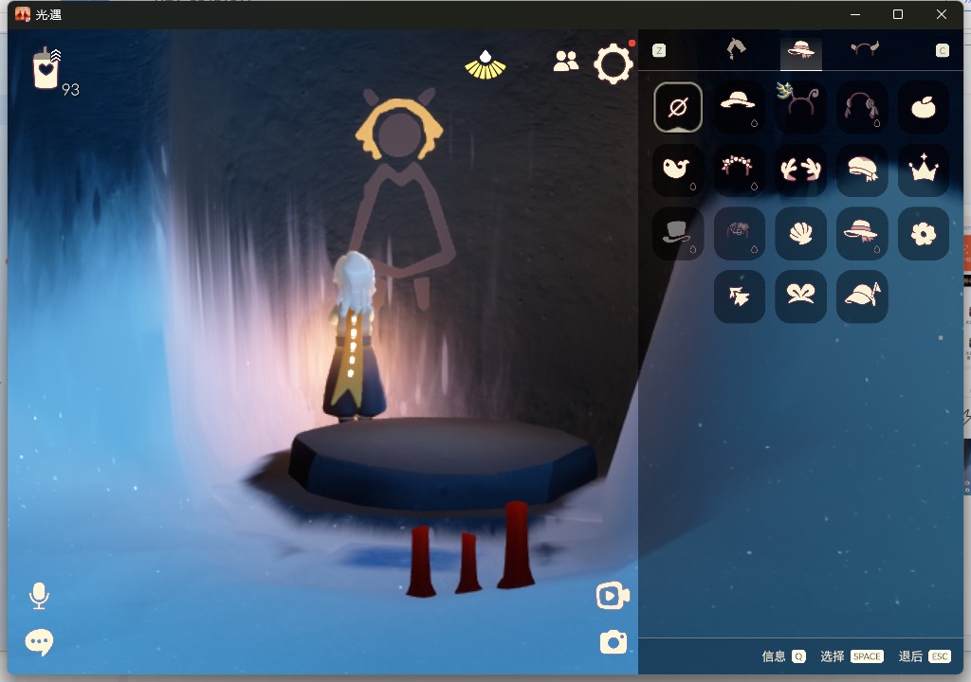Equip the earmuffs with ribbons

pyautogui.click(x=861, y=107)
